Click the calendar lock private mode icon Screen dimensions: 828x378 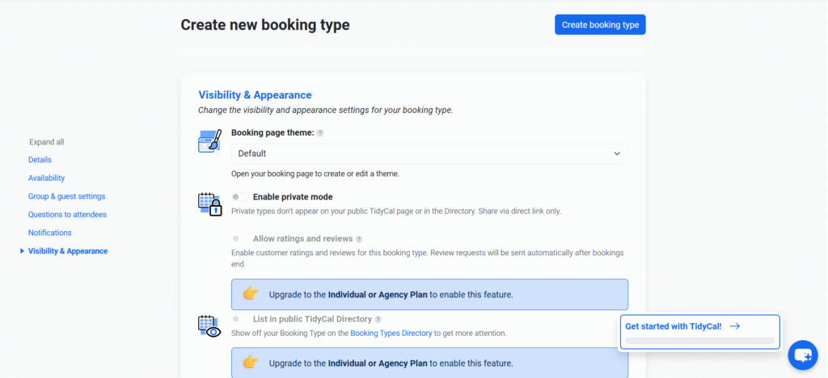click(209, 204)
